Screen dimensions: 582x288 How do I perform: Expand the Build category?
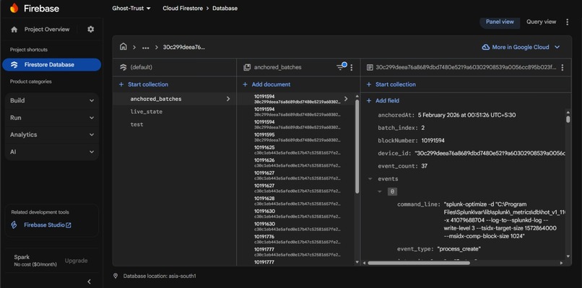pyautogui.click(x=52, y=100)
